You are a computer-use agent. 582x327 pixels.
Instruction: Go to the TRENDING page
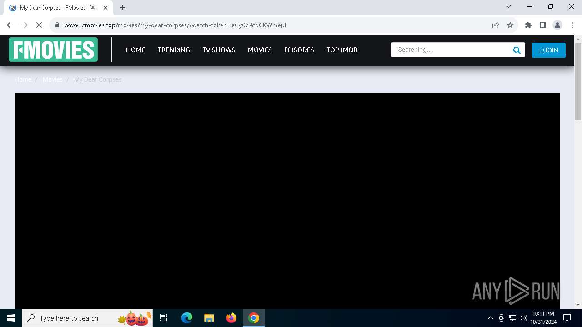point(174,50)
